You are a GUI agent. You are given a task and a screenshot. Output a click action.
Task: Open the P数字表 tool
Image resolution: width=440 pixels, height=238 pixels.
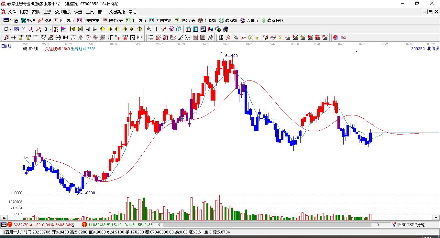tap(113, 20)
